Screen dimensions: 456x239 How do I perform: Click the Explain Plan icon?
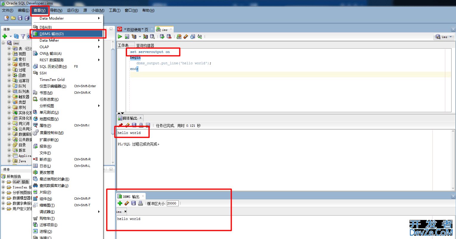coord(134,36)
